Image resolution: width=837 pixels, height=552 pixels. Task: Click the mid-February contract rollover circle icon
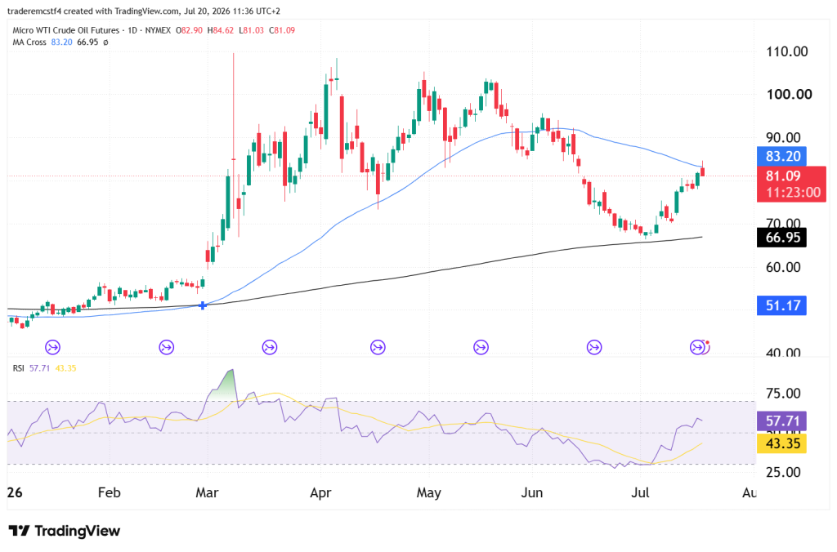[167, 347]
